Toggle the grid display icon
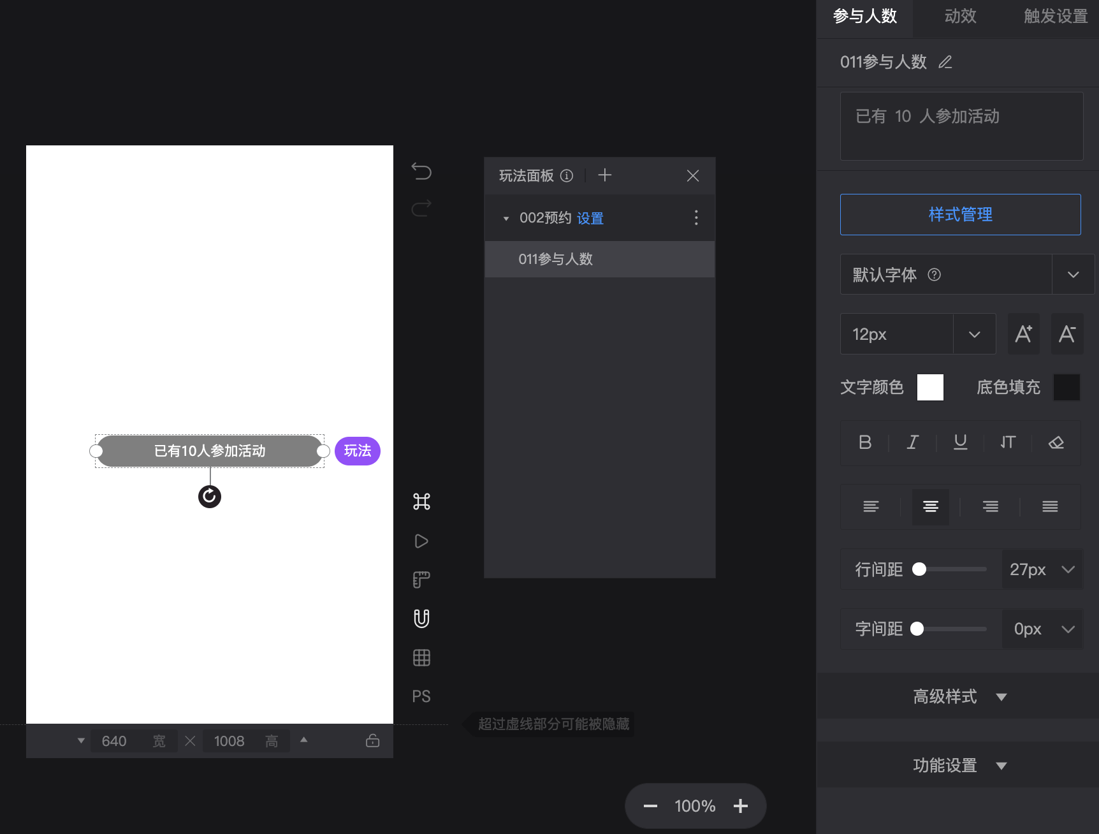This screenshot has height=834, width=1099. pos(421,657)
